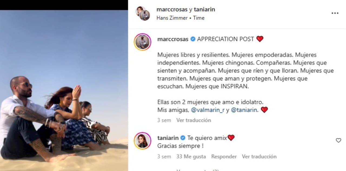
Task: Like taniarin's comment with the heart icon
Action: [x=338, y=140]
